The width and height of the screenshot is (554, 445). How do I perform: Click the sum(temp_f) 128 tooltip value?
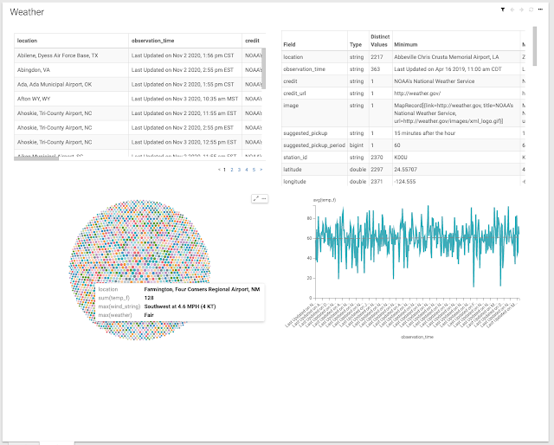coord(149,298)
